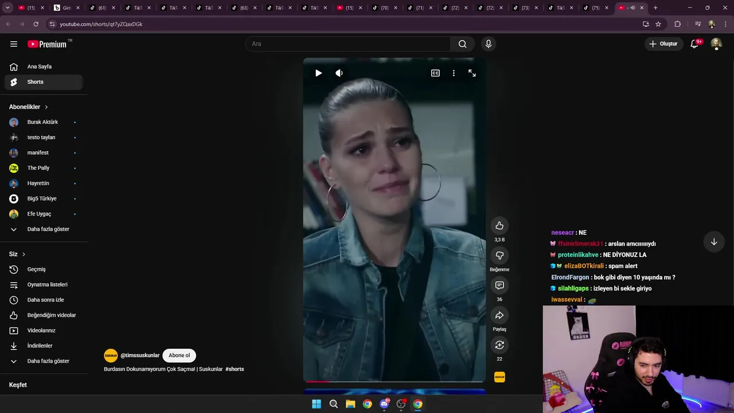Open Windows taskbar search
Screen dimensions: 734x413
[333, 404]
